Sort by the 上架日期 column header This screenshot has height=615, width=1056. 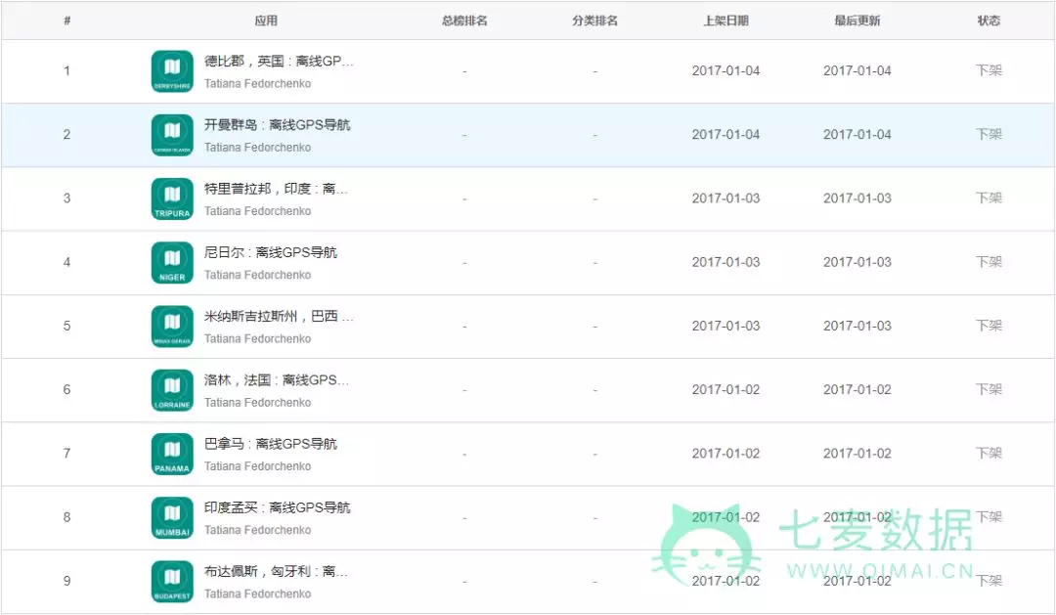726,21
